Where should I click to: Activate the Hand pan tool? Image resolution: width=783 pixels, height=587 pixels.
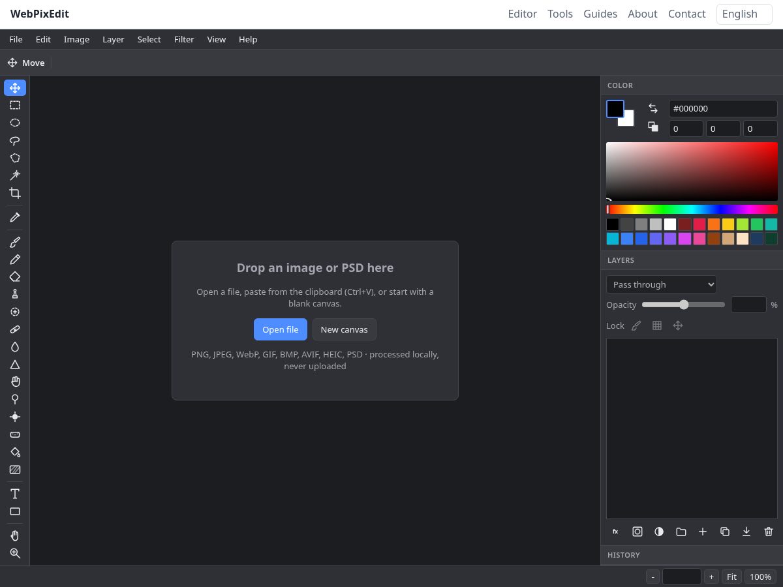tap(15, 535)
